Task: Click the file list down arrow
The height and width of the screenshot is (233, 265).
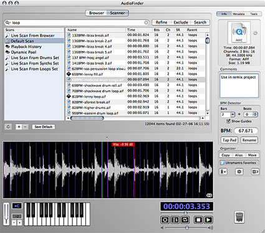Action: (x=207, y=113)
